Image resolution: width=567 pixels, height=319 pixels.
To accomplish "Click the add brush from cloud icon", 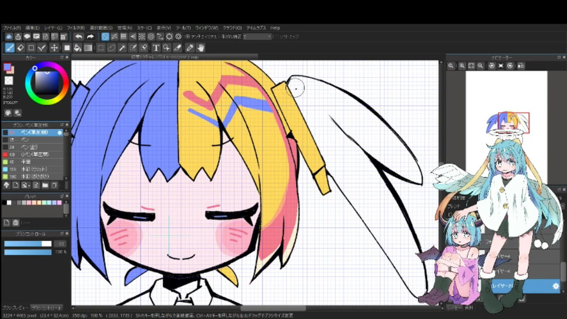I will coord(6,185).
